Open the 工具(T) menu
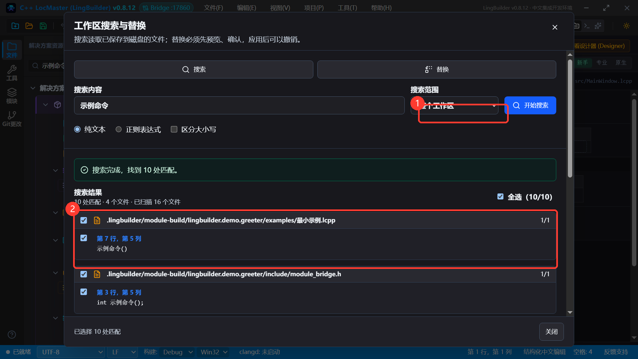The width and height of the screenshot is (638, 359). click(x=347, y=8)
